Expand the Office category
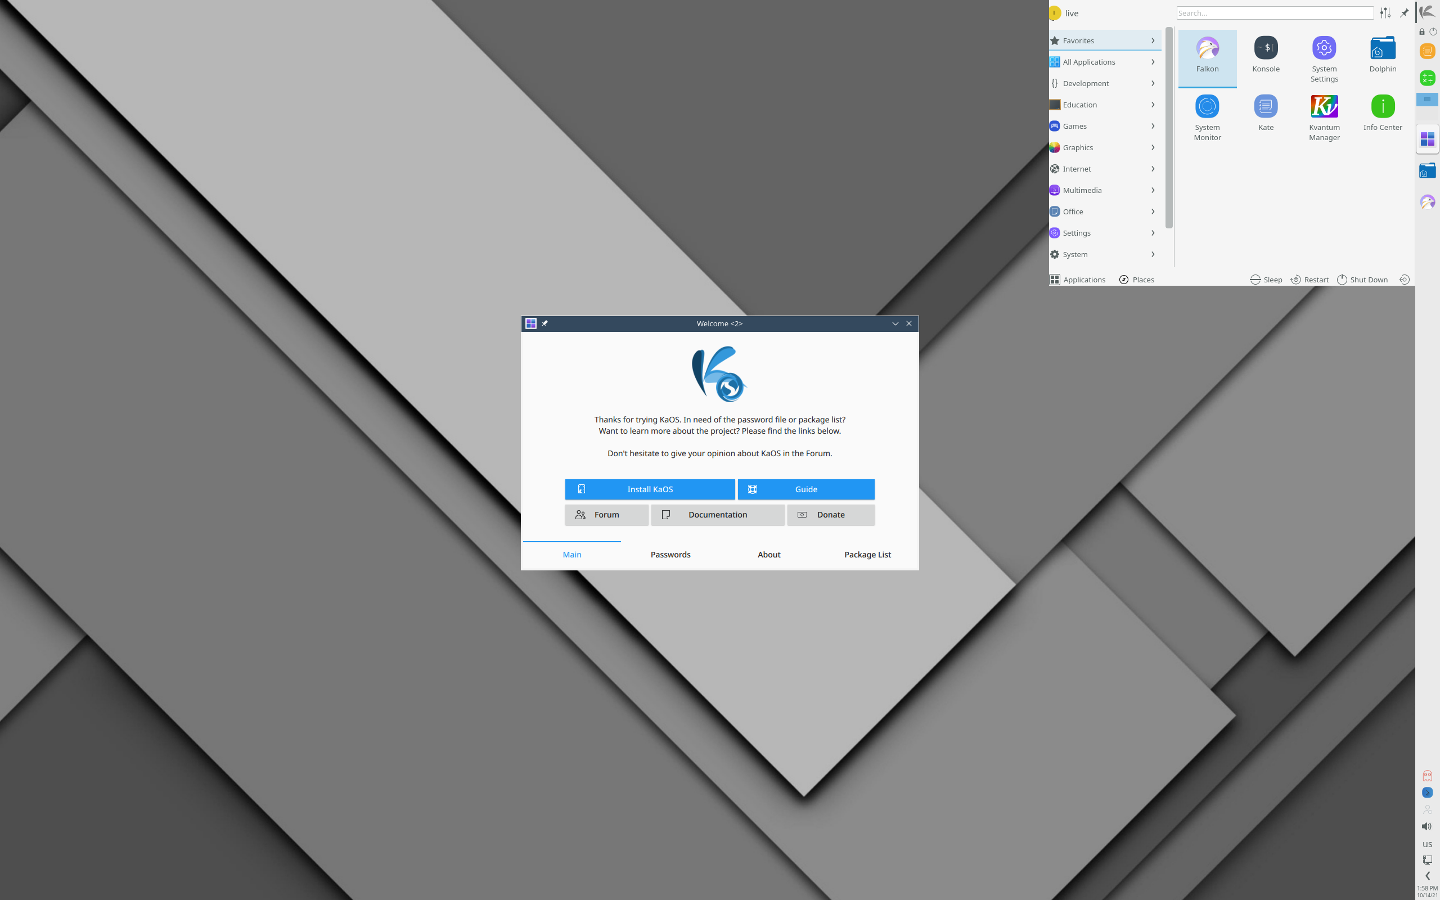Viewport: 1440px width, 900px height. click(1104, 211)
